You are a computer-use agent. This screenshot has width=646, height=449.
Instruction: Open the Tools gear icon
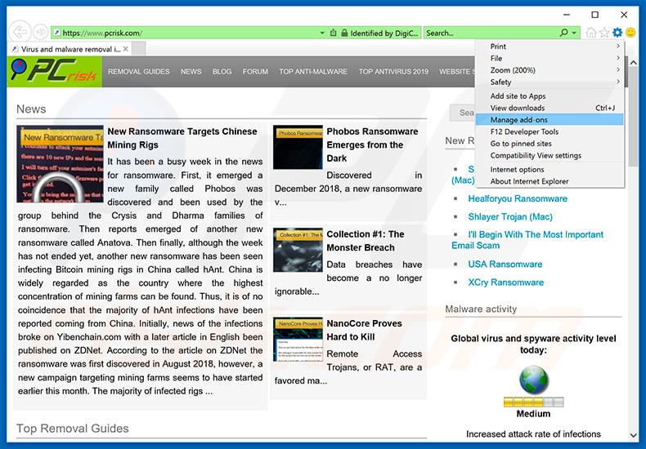pyautogui.click(x=617, y=33)
